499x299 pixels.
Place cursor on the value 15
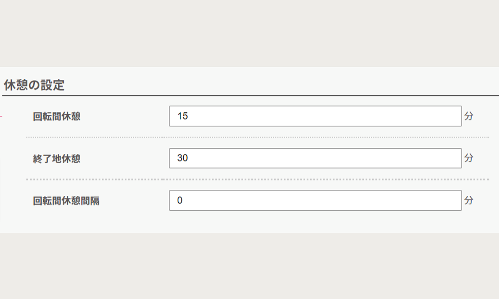click(x=182, y=116)
